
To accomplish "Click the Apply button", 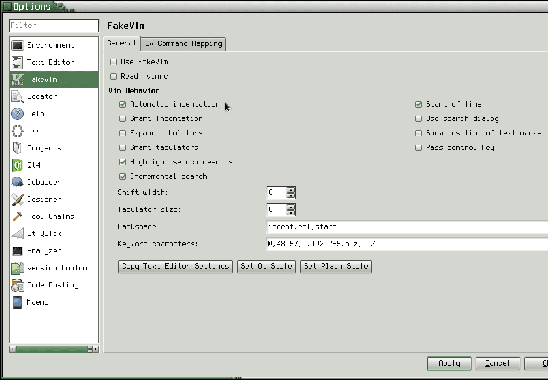I will [x=449, y=363].
